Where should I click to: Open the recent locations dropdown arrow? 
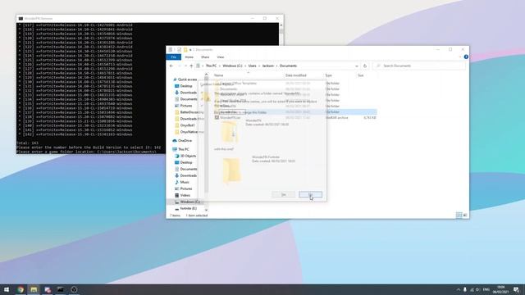pyautogui.click(x=186, y=66)
